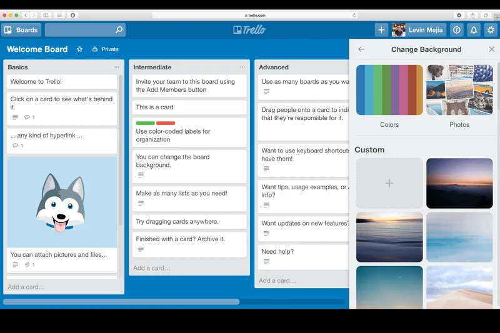Open 'Try dragging cards anywhere.' card

[x=189, y=221]
